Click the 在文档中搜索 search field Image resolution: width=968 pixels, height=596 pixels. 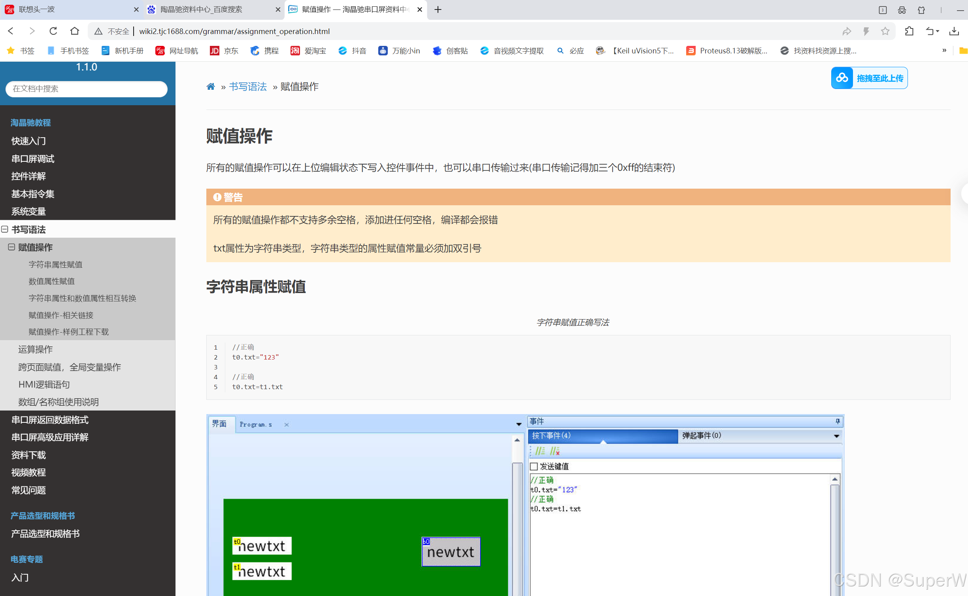tap(86, 89)
